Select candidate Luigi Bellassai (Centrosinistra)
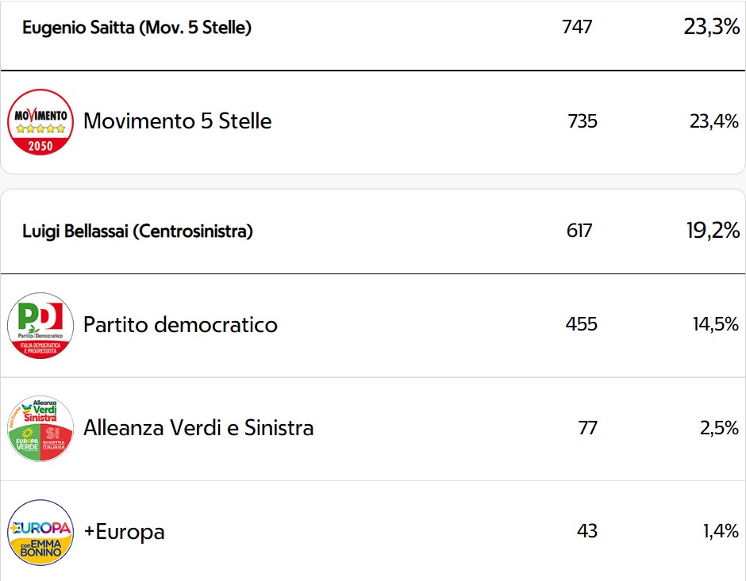This screenshot has height=581, width=746. [137, 231]
